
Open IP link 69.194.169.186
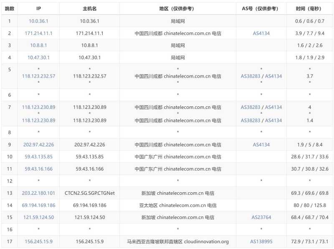(x=38, y=205)
